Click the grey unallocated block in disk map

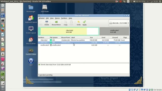[114, 31]
